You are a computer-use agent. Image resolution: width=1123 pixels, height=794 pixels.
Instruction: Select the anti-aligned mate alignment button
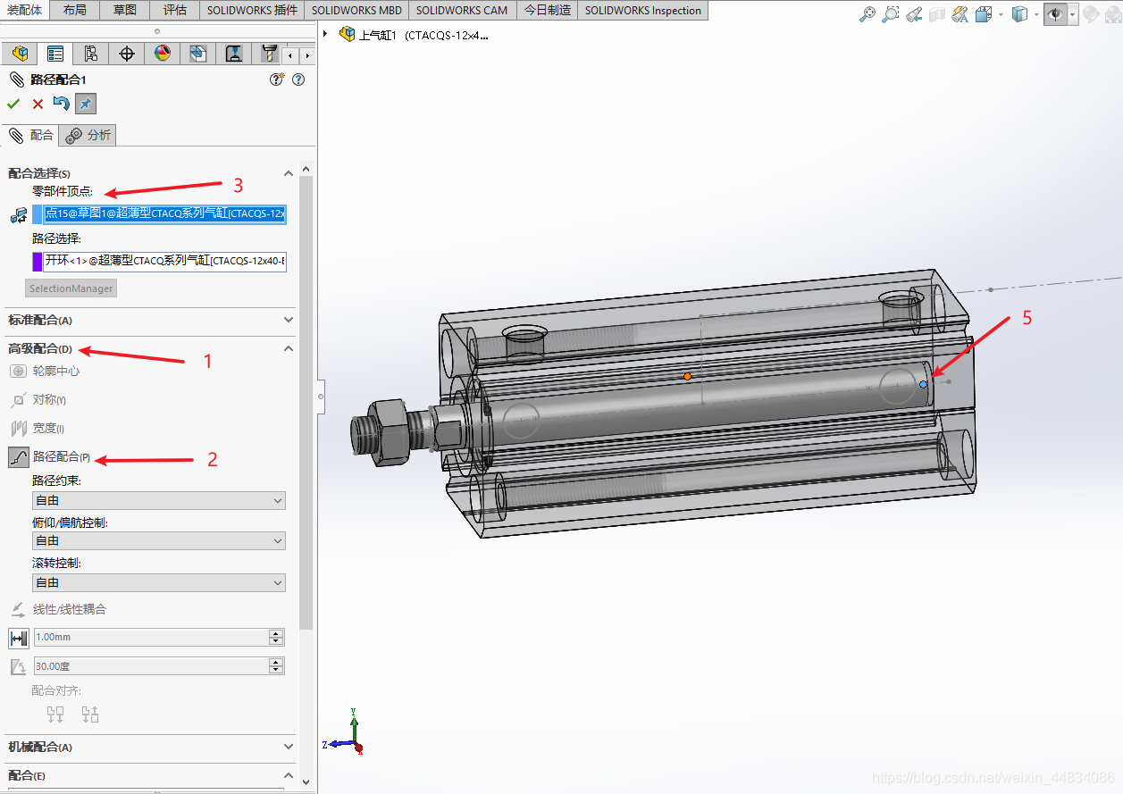point(90,714)
